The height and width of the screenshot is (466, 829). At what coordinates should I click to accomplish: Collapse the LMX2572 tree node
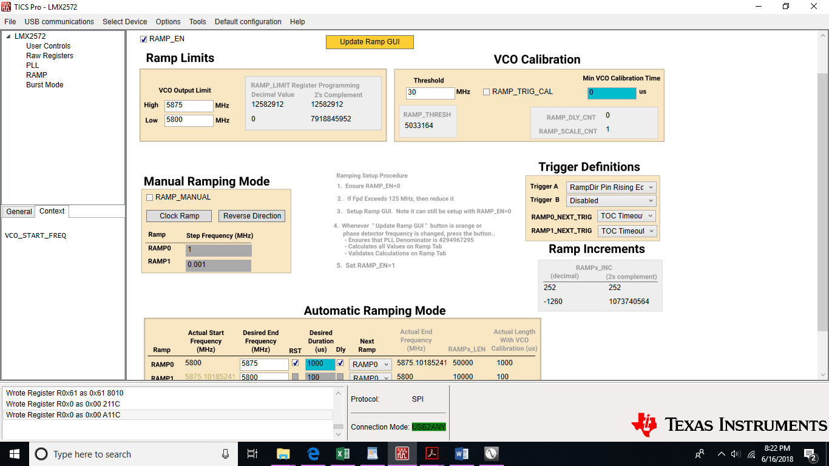[8, 36]
